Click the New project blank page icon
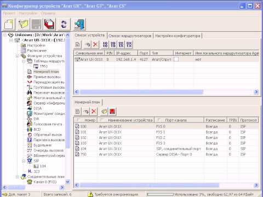Screen dimensions: 263x197 (x=9, y=24)
